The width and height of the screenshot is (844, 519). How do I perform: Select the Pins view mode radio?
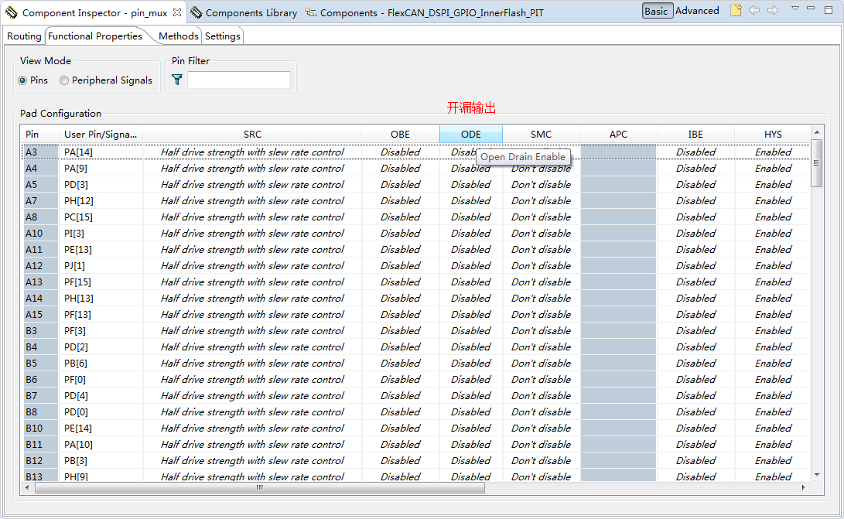click(22, 80)
